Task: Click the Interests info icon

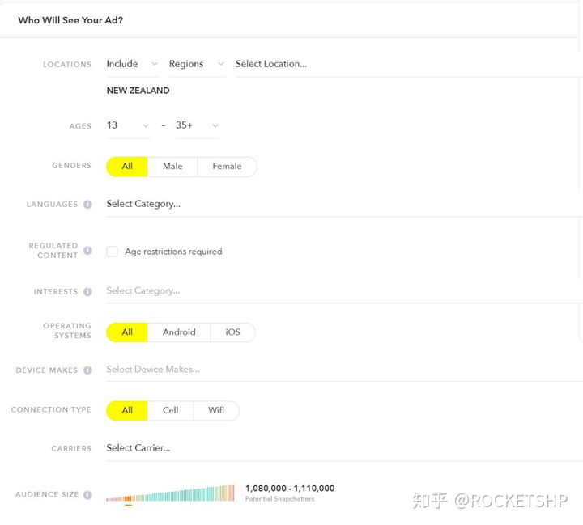Action: tap(87, 292)
